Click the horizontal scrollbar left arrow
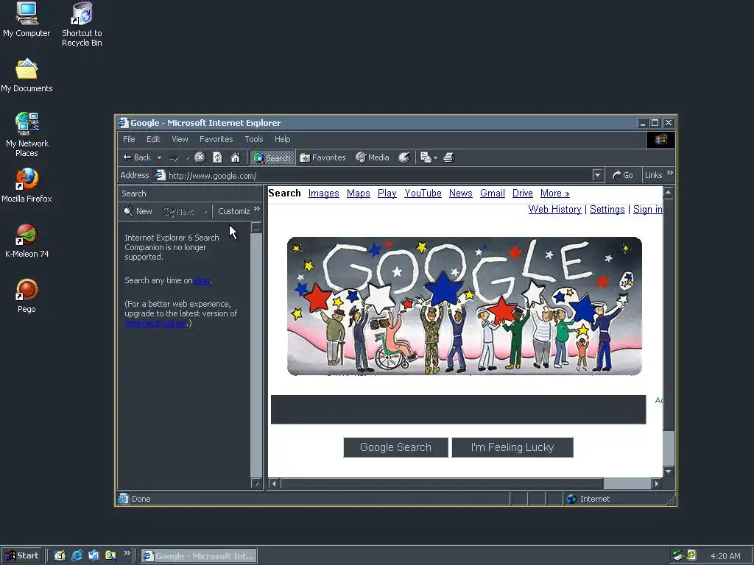Image resolution: width=754 pixels, height=565 pixels. 274,483
